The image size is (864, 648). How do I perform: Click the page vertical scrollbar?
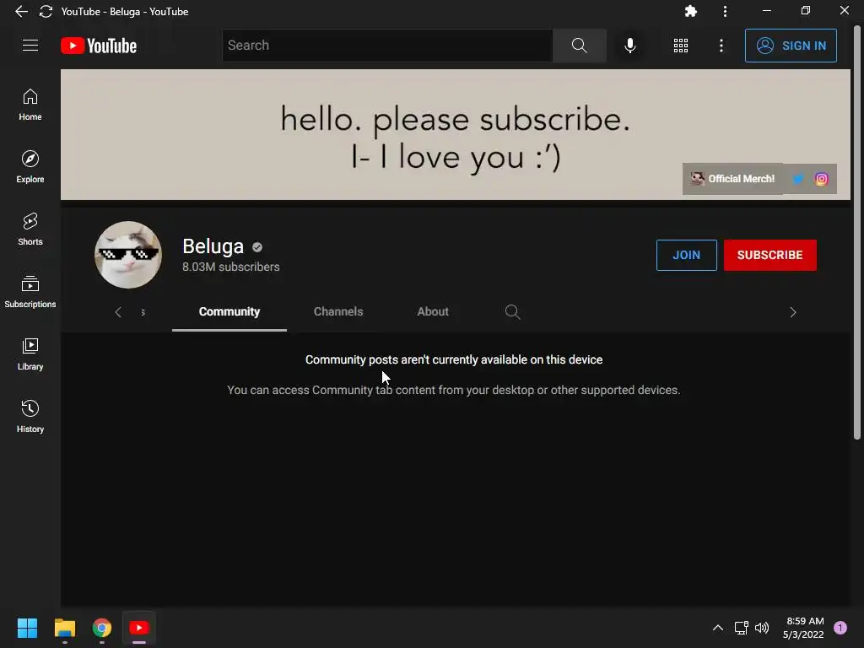coord(857,231)
